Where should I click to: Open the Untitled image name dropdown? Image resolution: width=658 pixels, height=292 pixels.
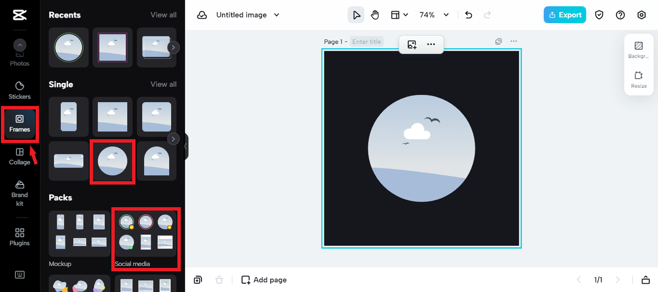[x=248, y=15]
